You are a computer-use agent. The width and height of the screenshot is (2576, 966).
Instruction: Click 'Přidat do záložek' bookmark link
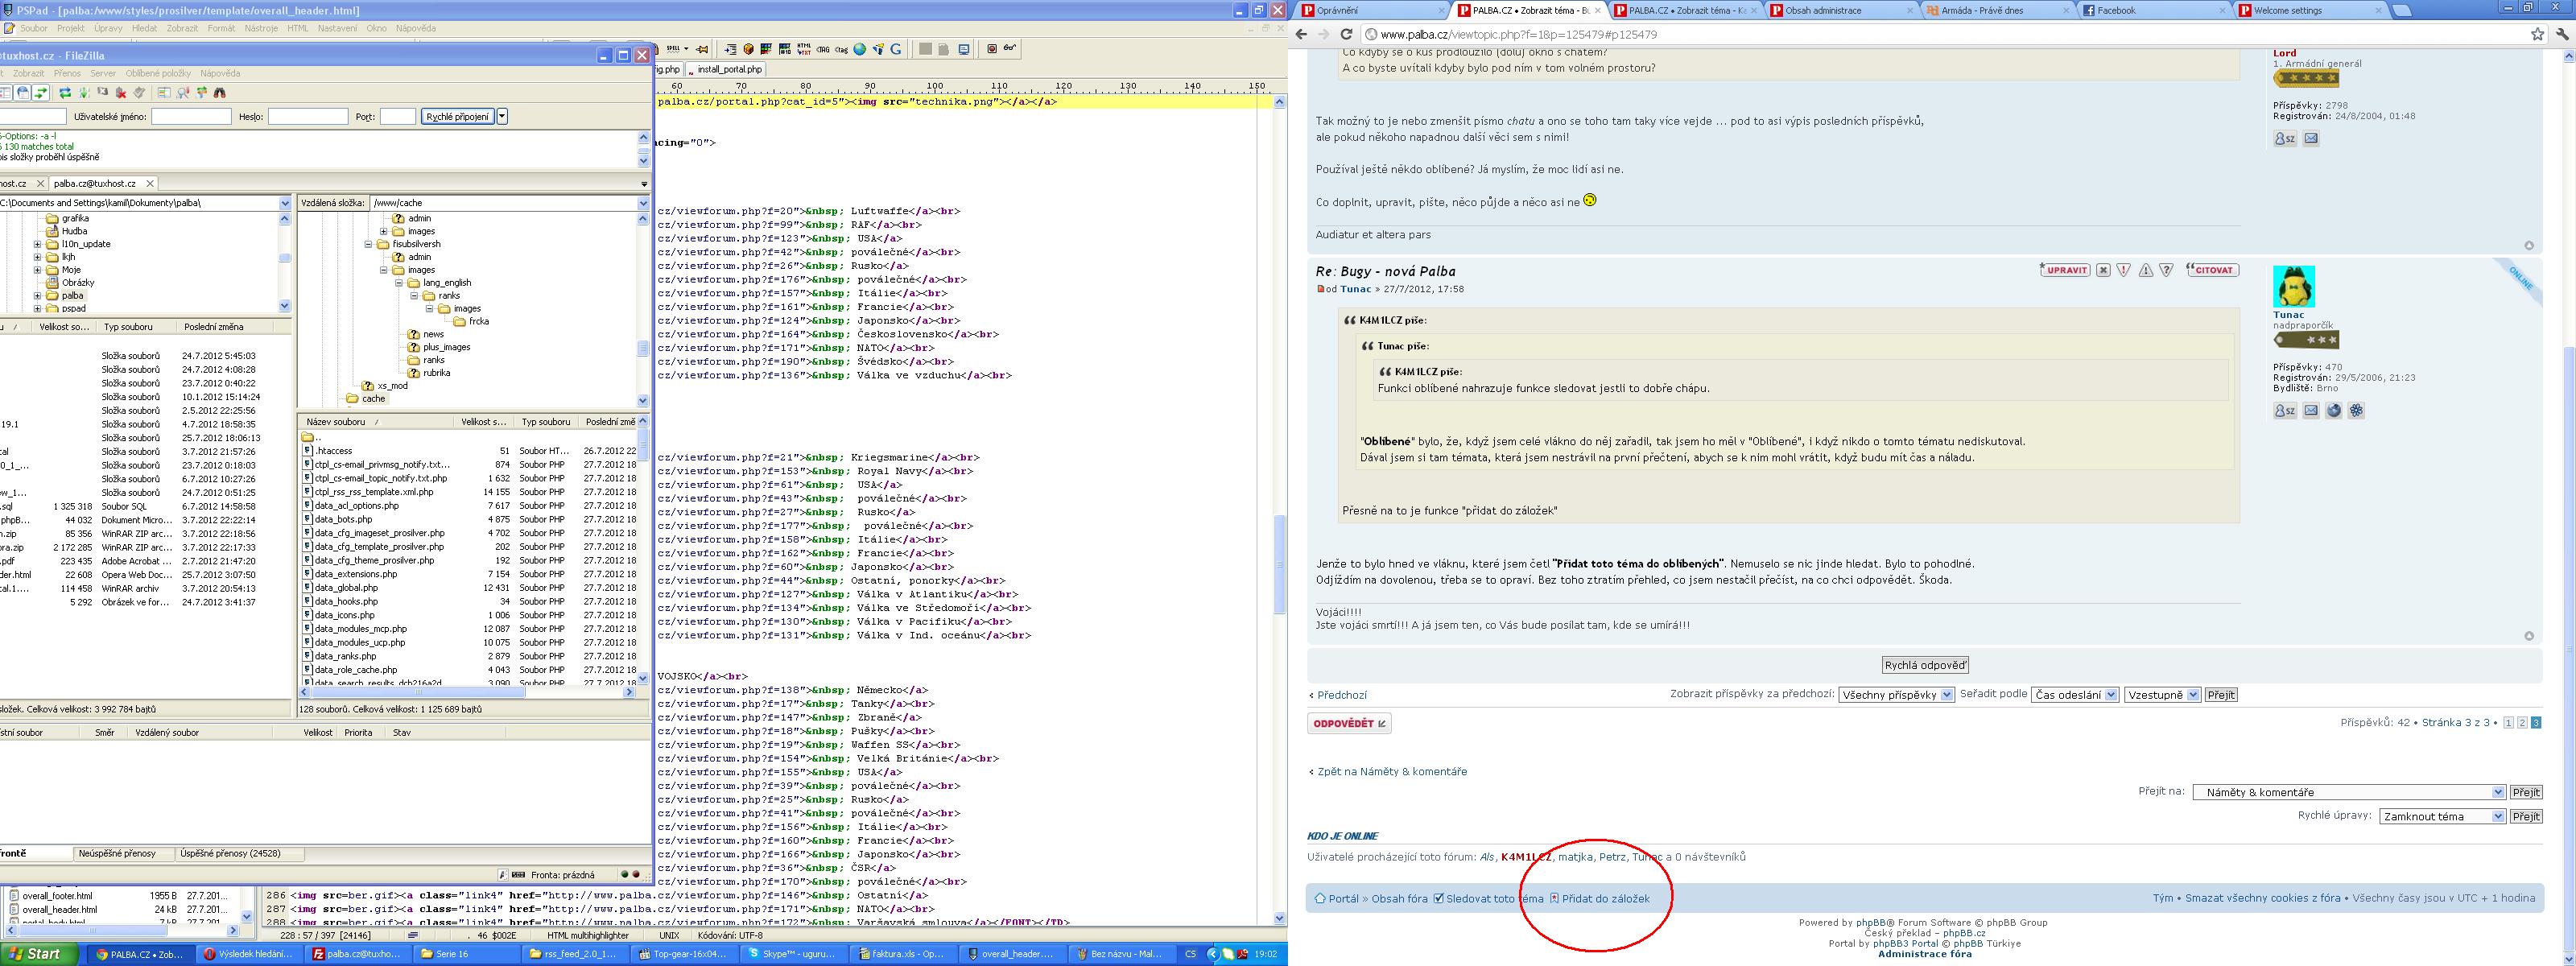click(x=1605, y=899)
